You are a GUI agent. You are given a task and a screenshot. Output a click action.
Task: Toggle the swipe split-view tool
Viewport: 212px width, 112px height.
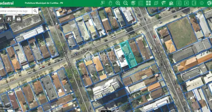pos(179,3)
